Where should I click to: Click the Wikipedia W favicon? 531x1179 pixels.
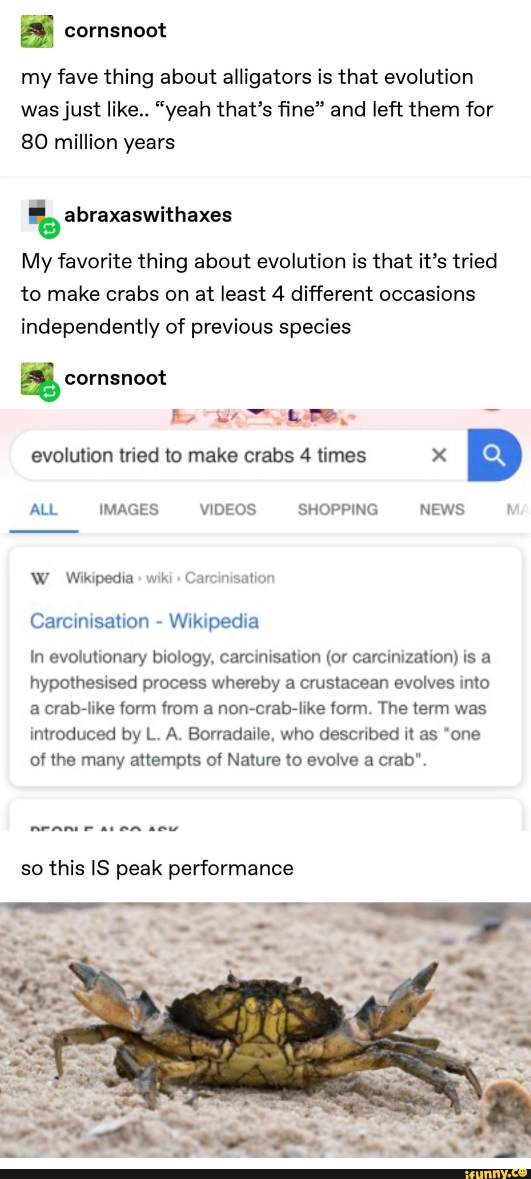tap(41, 578)
